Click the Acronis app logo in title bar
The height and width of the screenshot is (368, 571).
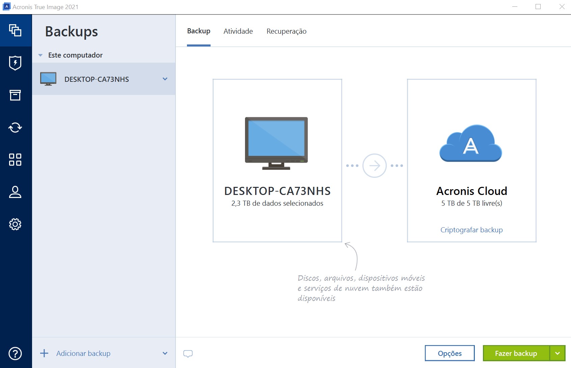6,6
